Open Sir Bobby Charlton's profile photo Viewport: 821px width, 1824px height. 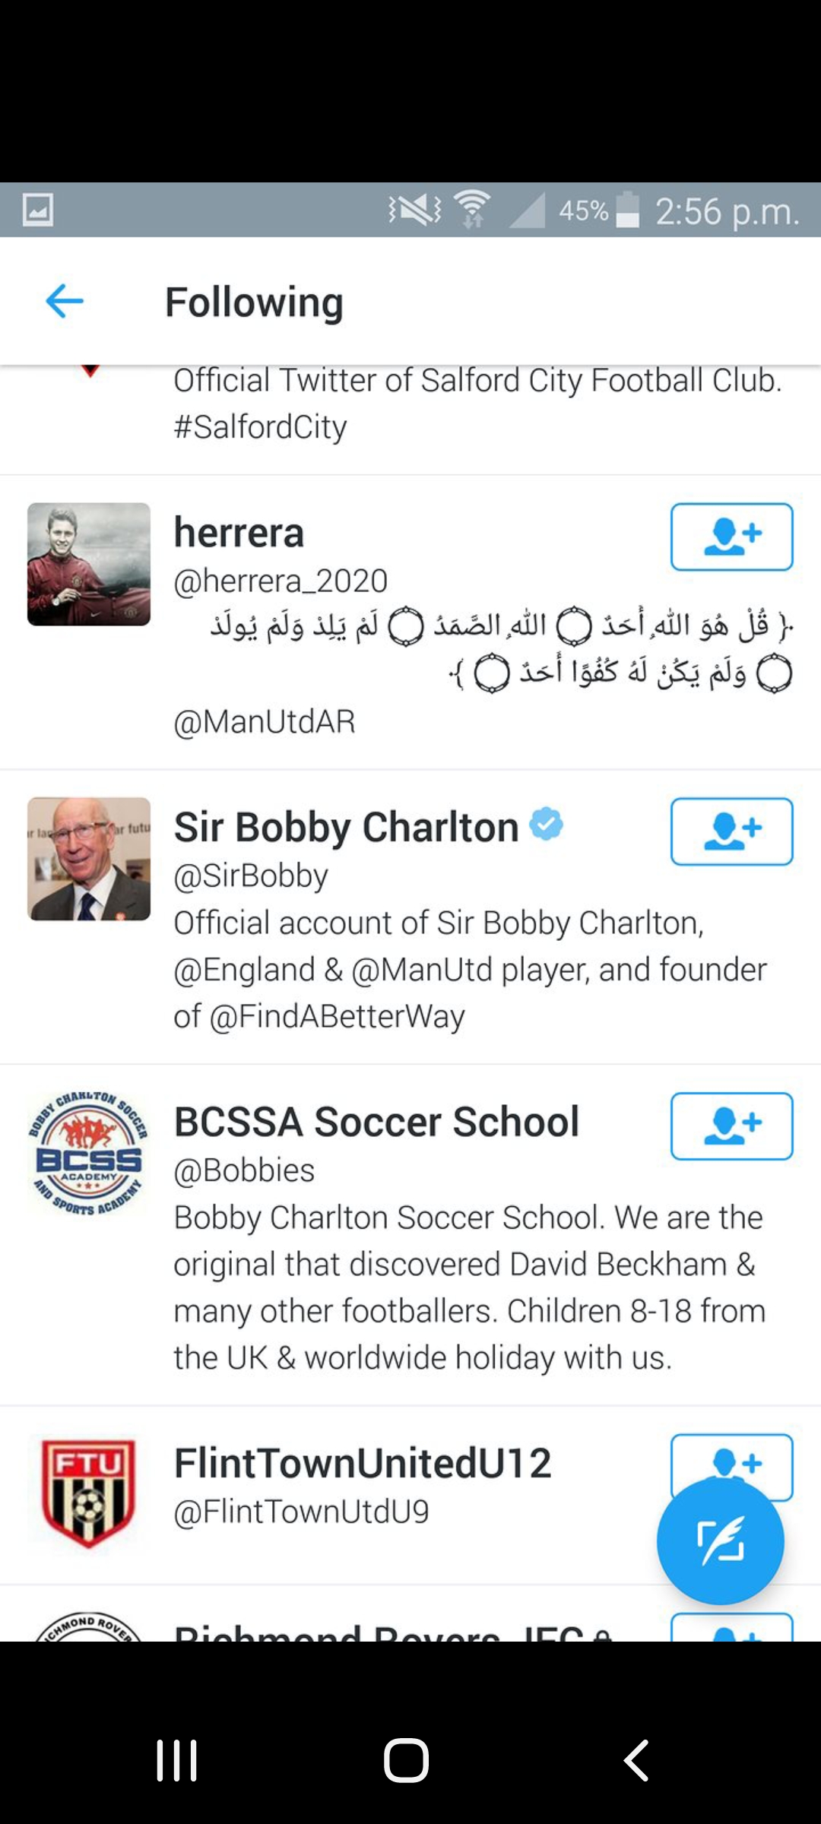pyautogui.click(x=89, y=859)
